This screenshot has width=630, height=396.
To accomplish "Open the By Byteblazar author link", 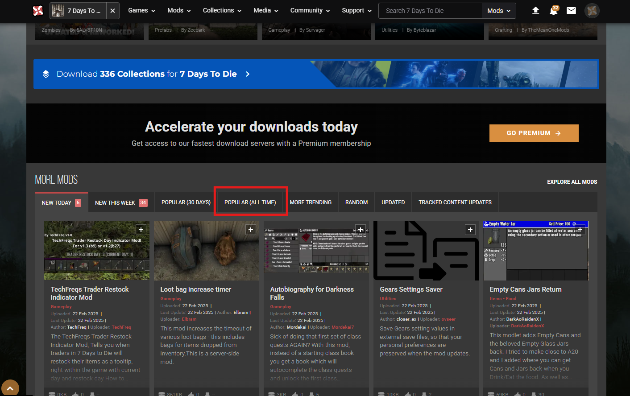I will (x=422, y=30).
